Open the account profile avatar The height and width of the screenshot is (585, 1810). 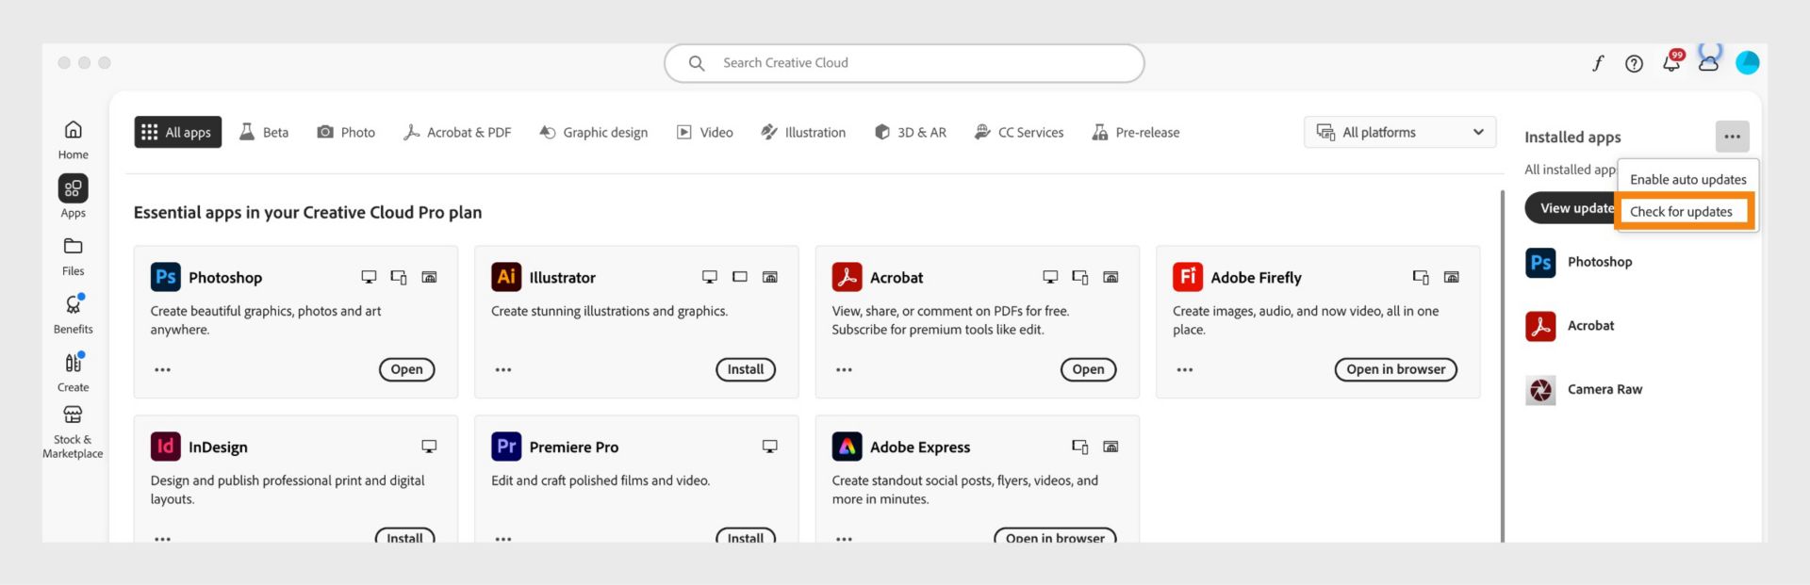[x=1747, y=63]
